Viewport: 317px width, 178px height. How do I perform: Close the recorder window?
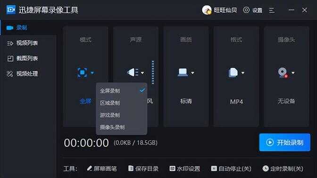[305, 10]
